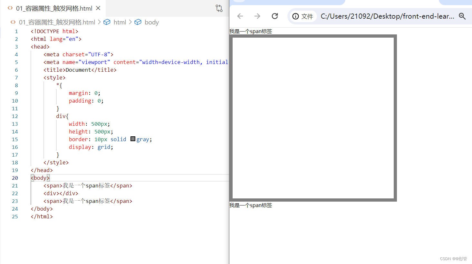This screenshot has height=264, width=472.
Task: Click the opening <style> tag line
Action: pyautogui.click(x=54, y=77)
